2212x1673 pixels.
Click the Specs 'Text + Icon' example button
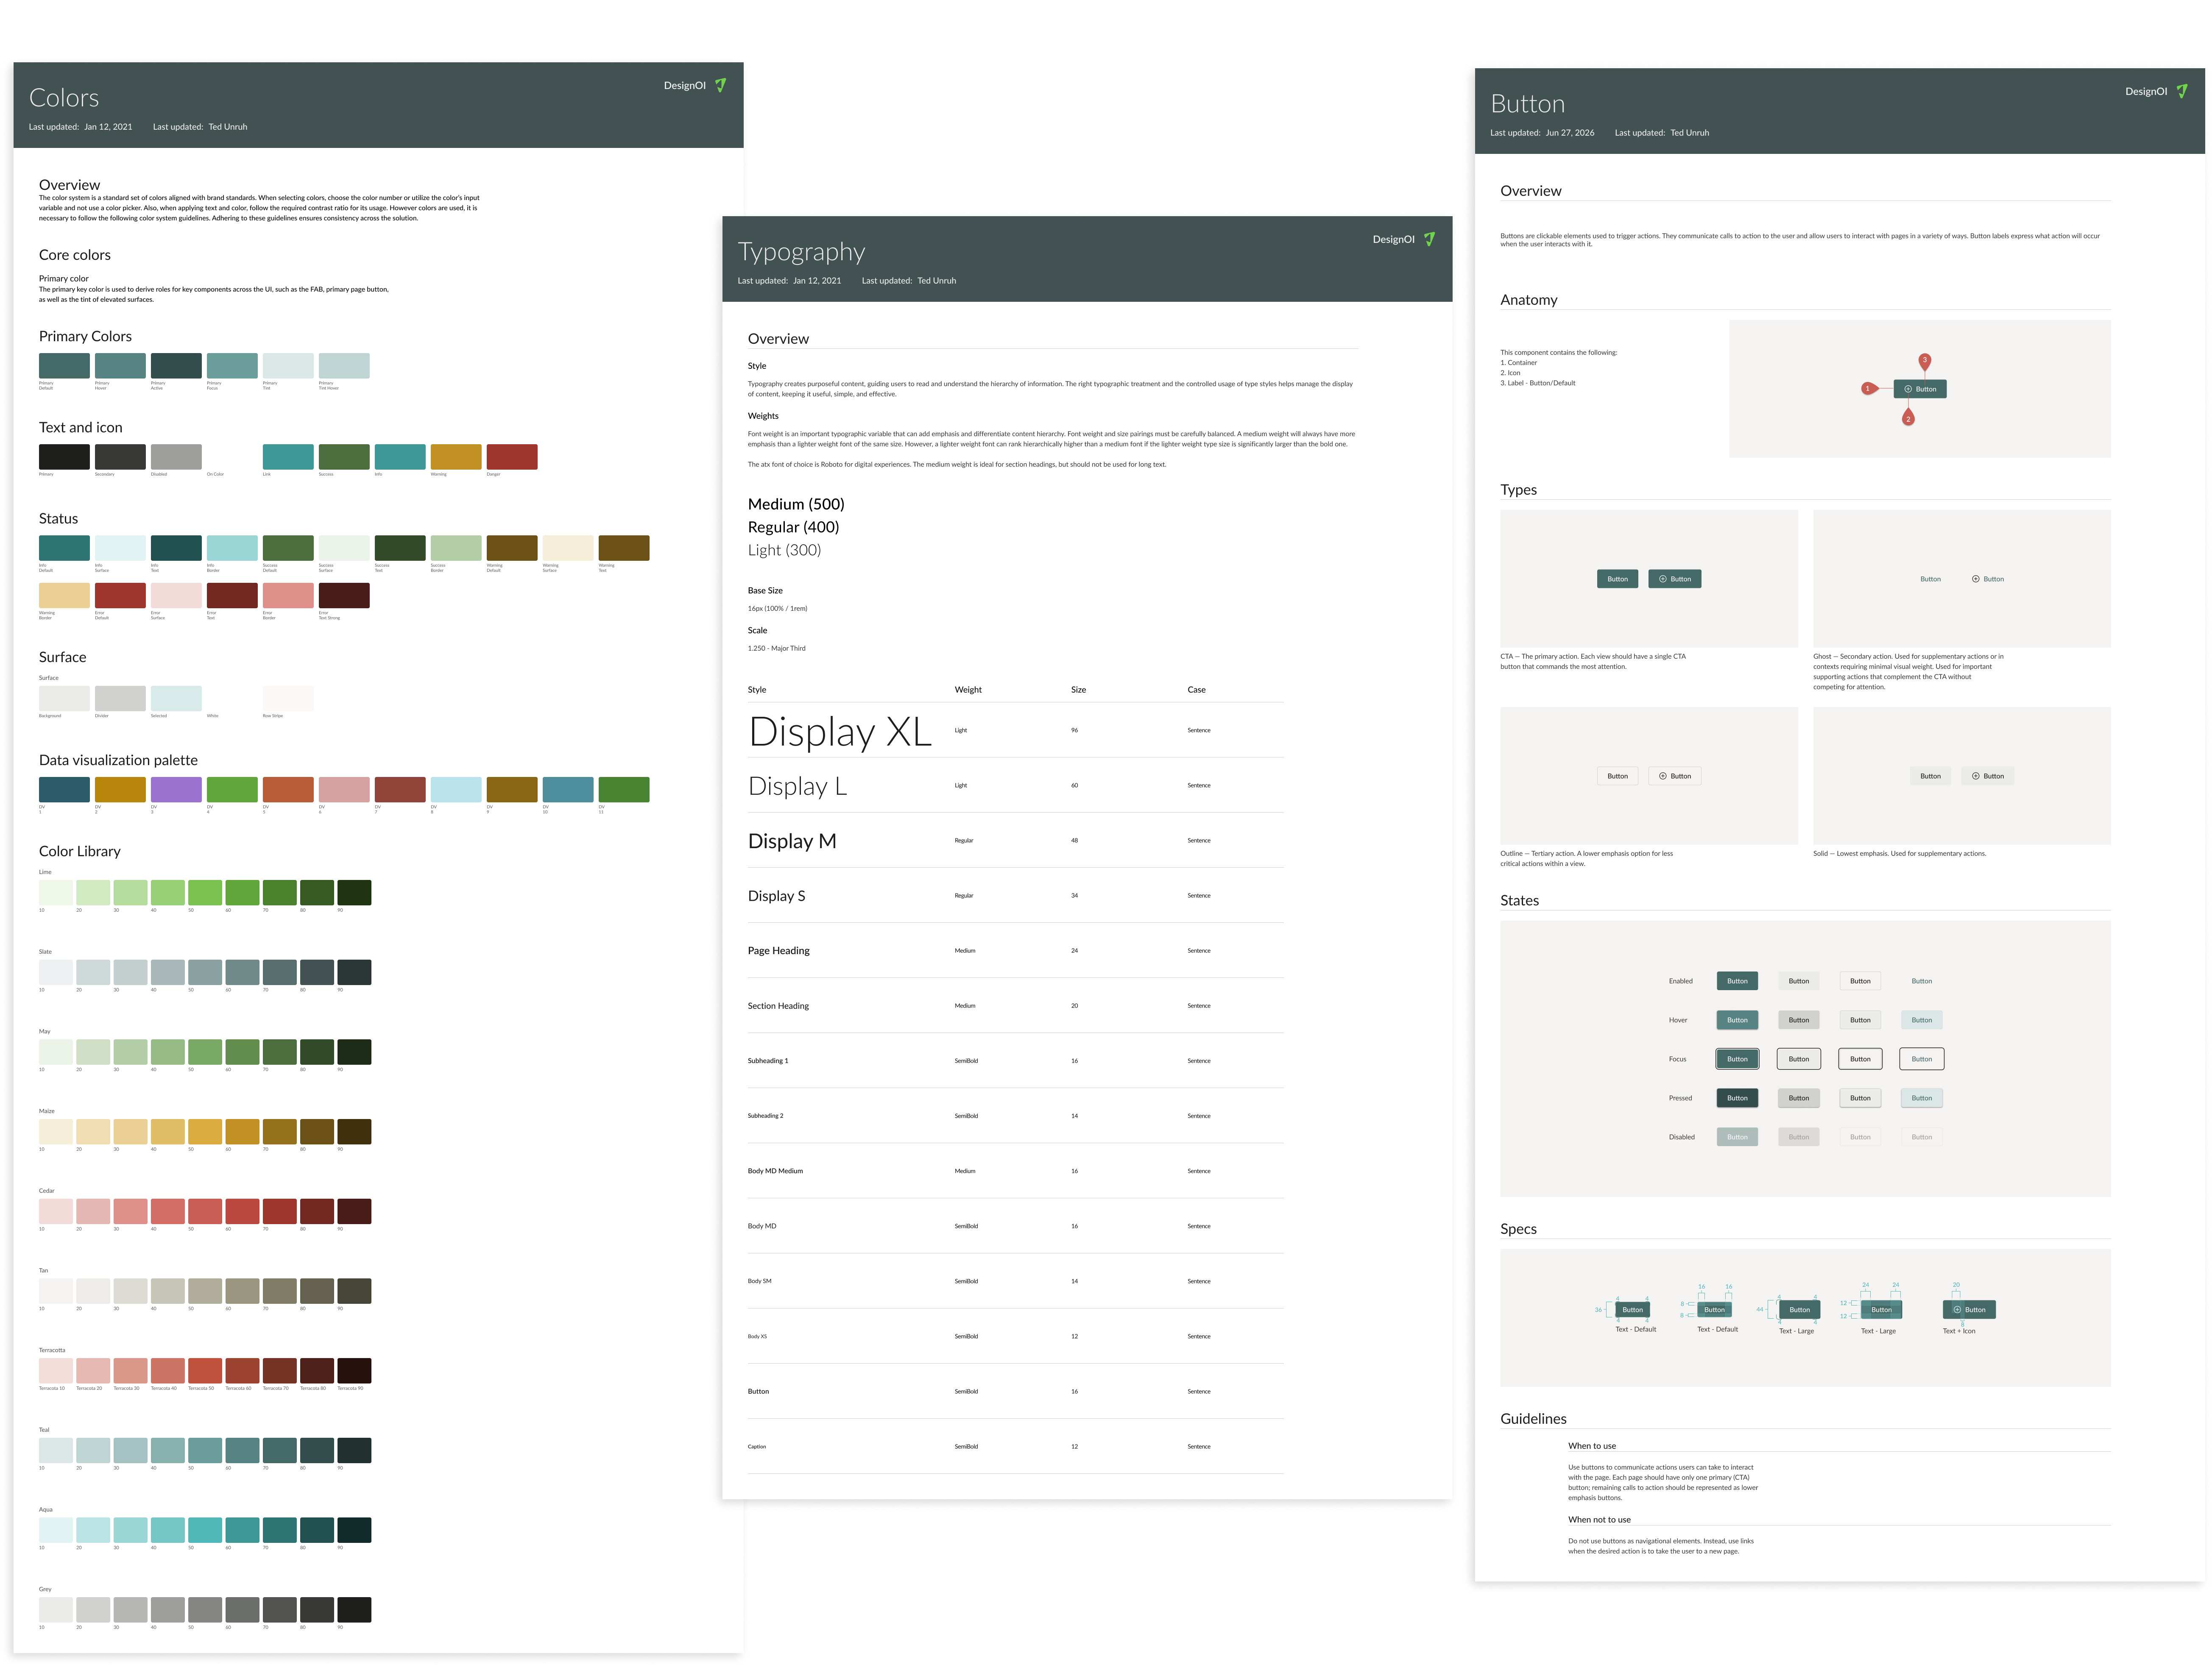tap(1969, 1309)
